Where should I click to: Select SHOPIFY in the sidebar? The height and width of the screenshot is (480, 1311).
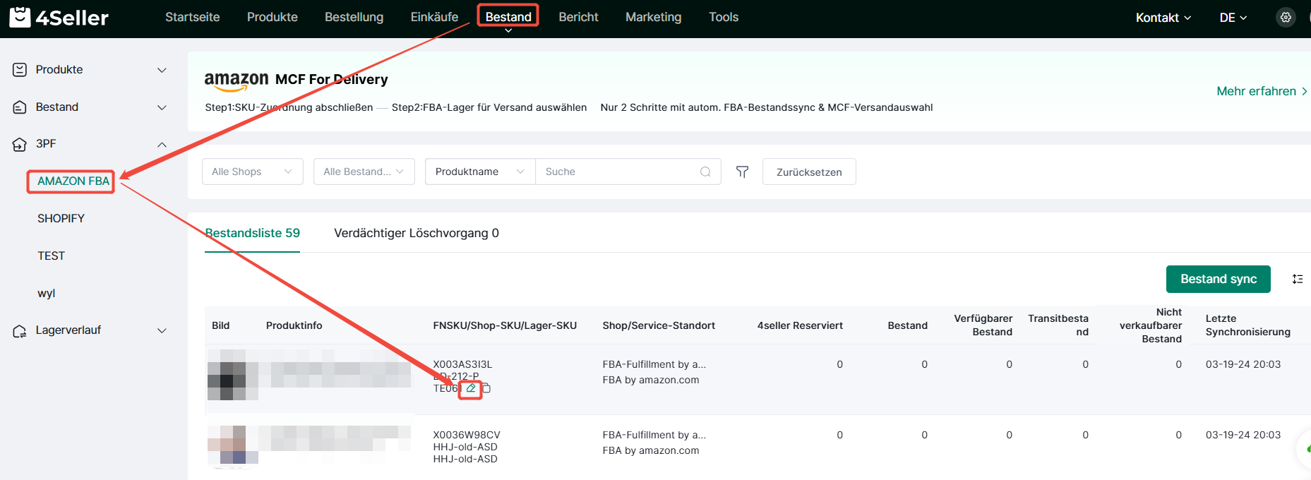pyautogui.click(x=61, y=219)
